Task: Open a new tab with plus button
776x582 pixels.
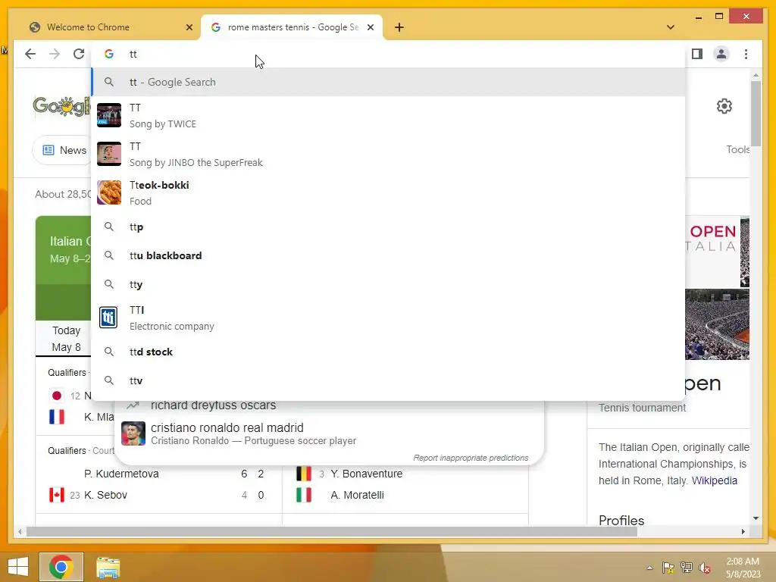Action: coord(399,27)
